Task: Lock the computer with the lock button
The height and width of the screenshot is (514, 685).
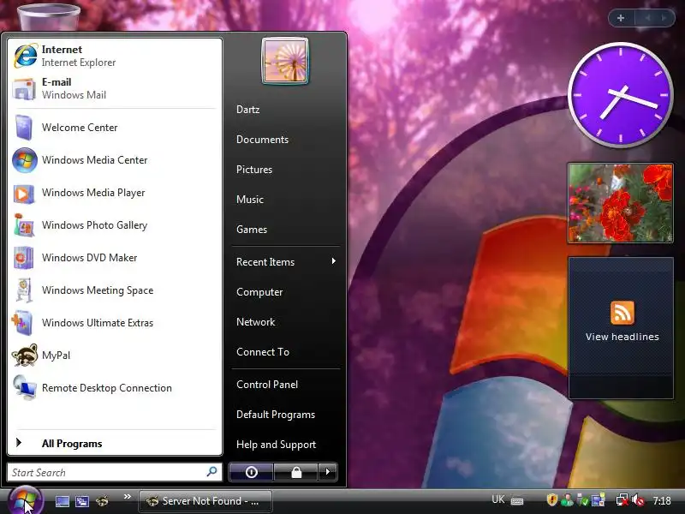Action: [295, 472]
